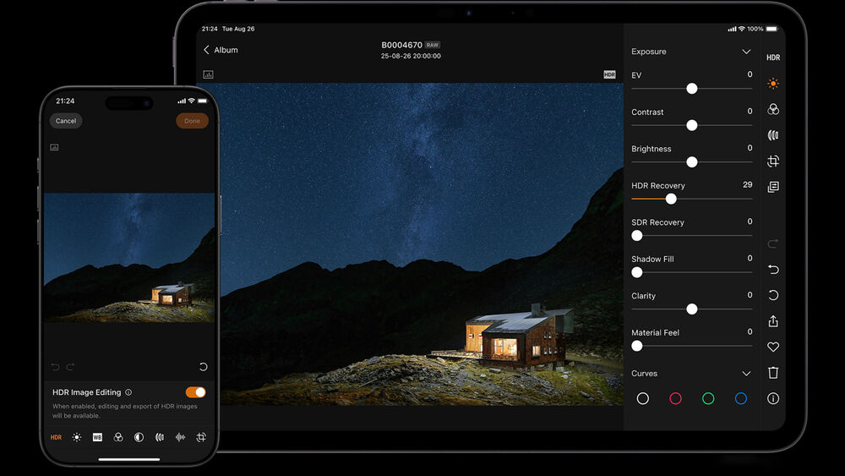Tap the crop tool icon in tablet sidebar
Screen dimensions: 845x476
(x=773, y=161)
